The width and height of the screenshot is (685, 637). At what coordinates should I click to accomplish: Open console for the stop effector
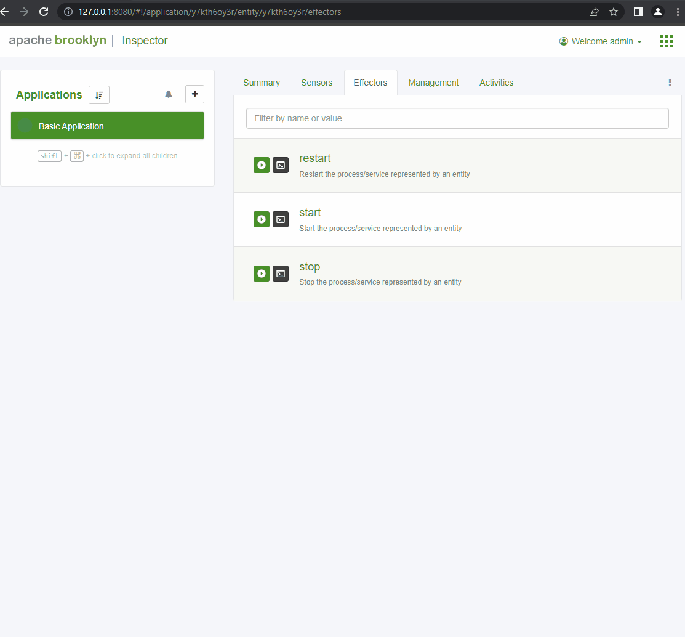(x=281, y=274)
